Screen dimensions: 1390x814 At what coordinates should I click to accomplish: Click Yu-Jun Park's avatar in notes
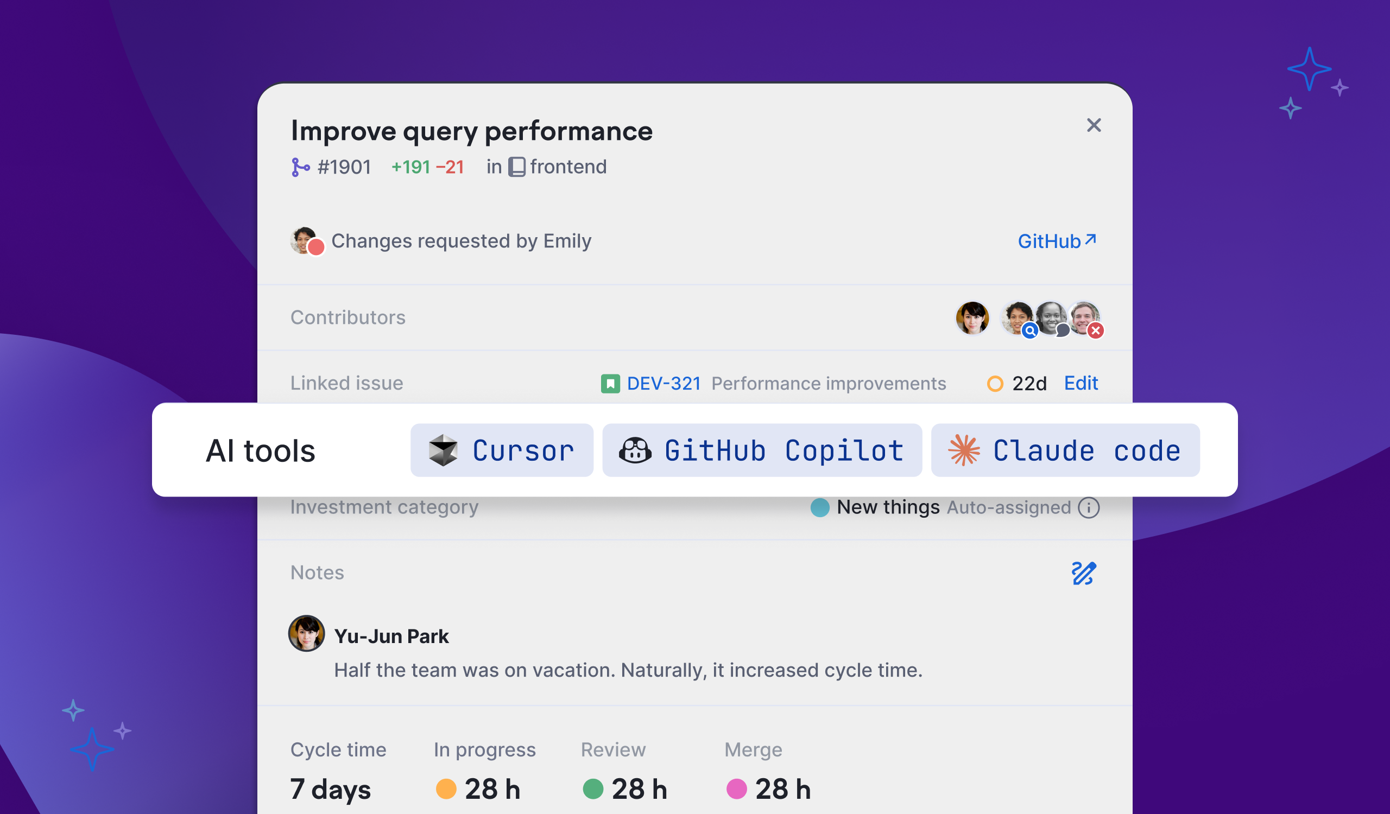(307, 634)
